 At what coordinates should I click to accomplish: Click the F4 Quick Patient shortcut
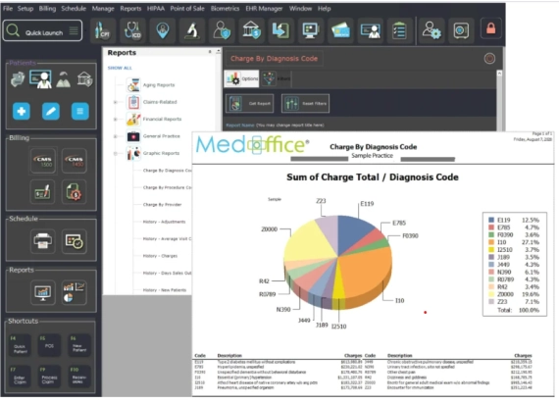pyautogui.click(x=20, y=345)
